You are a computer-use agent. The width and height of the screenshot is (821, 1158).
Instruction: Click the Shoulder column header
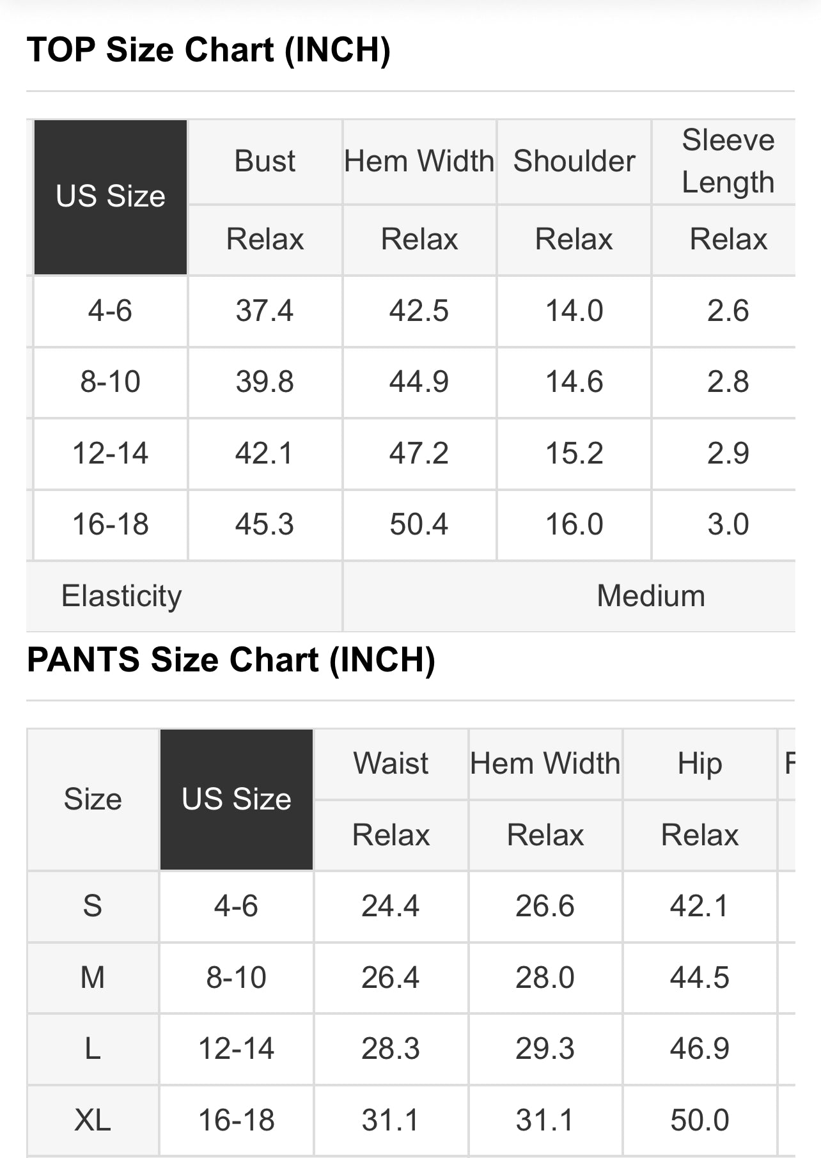(x=574, y=161)
